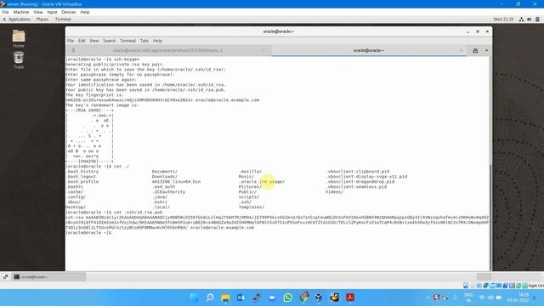Open the penguin app in taskbar
Viewport: 544px width, 306px height.
tap(334, 297)
